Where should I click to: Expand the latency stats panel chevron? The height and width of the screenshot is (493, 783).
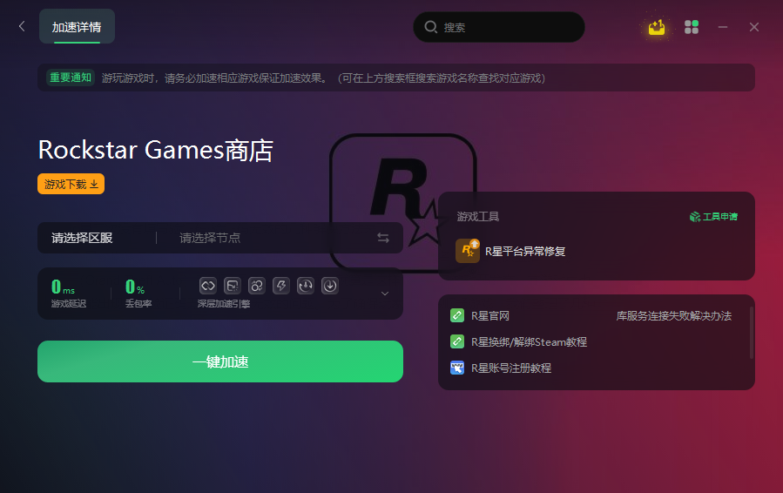(x=385, y=294)
